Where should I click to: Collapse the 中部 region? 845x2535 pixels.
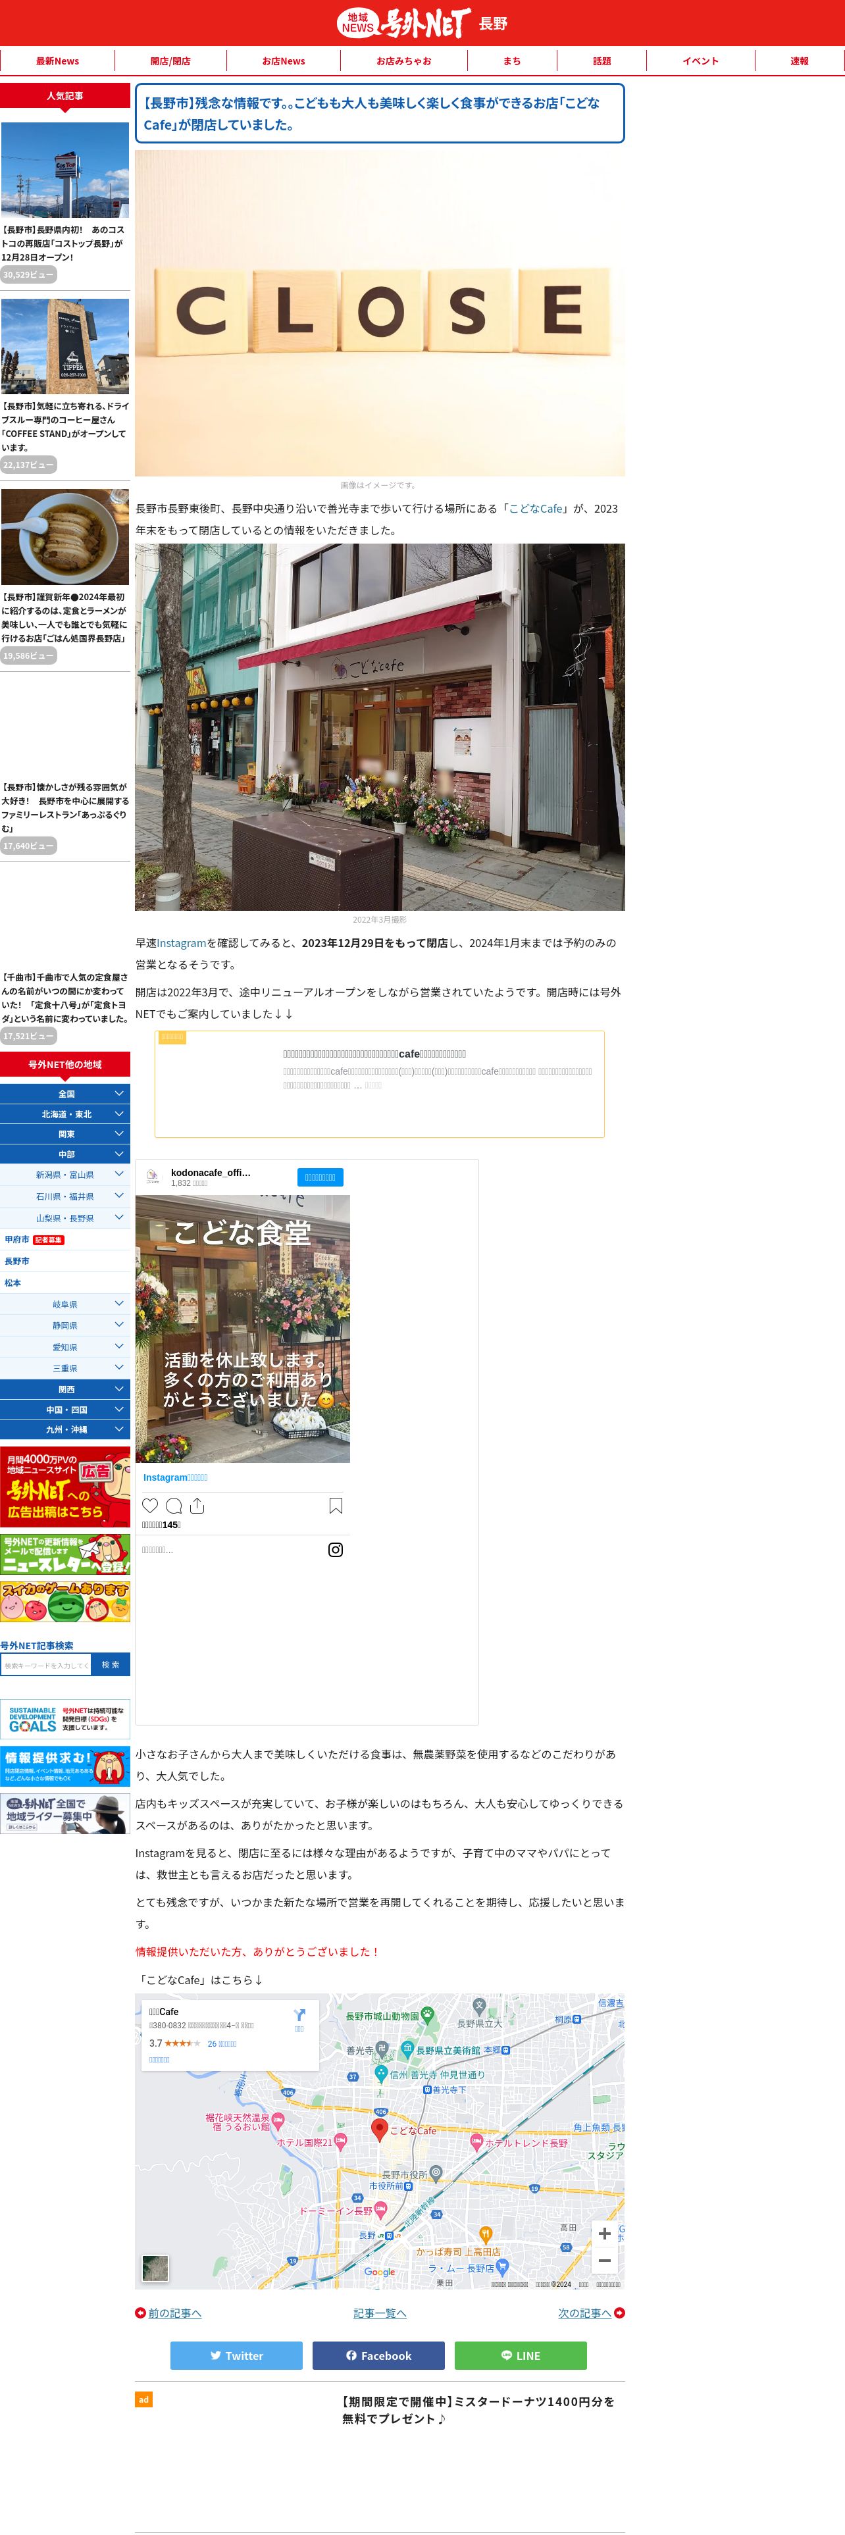[x=65, y=1154]
